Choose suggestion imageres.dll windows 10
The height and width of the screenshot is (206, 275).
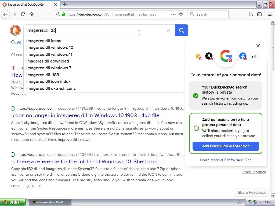click(x=104, y=47)
